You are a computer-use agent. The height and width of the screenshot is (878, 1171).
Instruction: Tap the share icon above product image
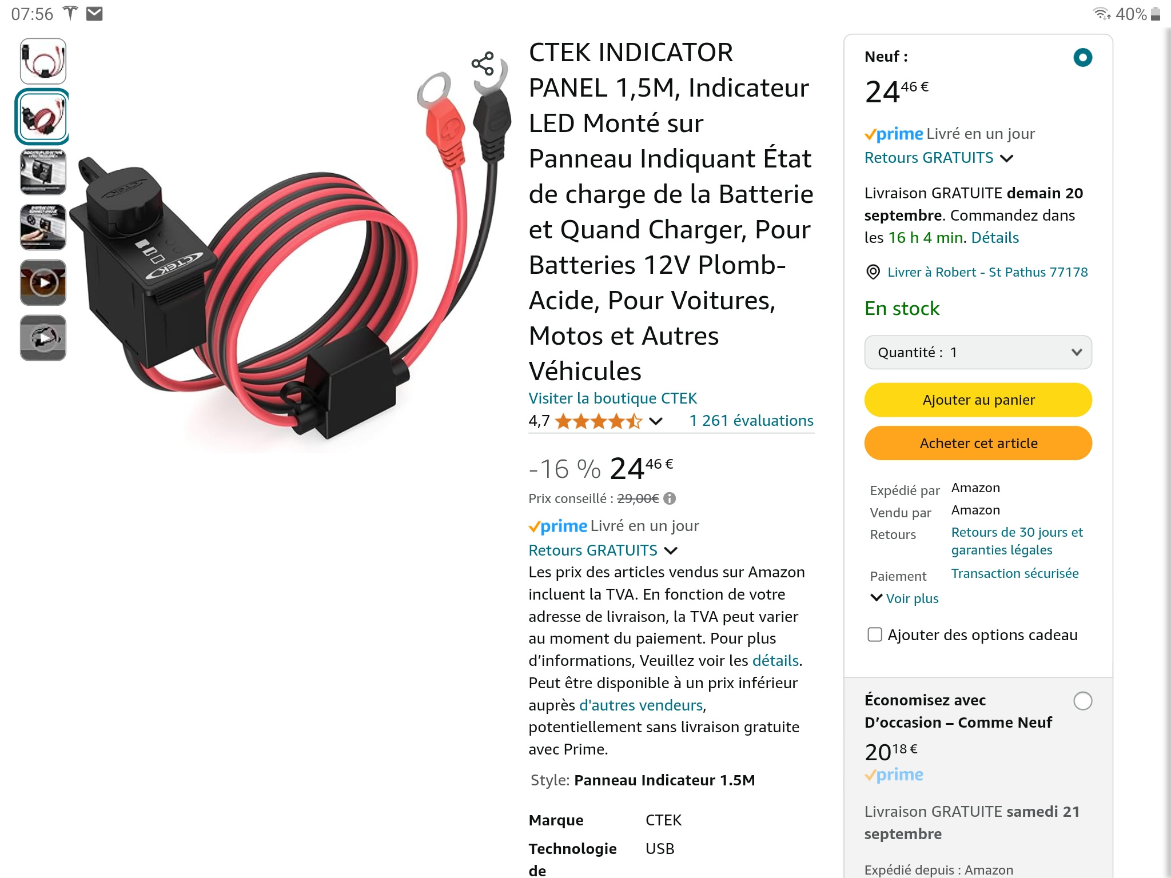483,63
